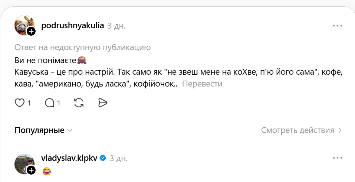Share the post with paper plane icon

click(103, 103)
